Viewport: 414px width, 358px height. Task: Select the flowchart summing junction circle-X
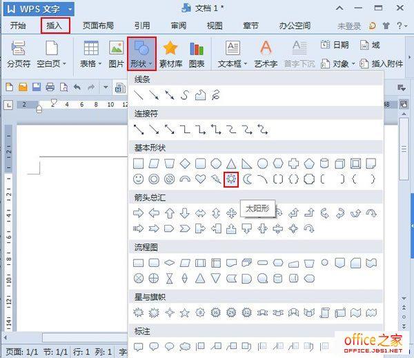click(139, 278)
